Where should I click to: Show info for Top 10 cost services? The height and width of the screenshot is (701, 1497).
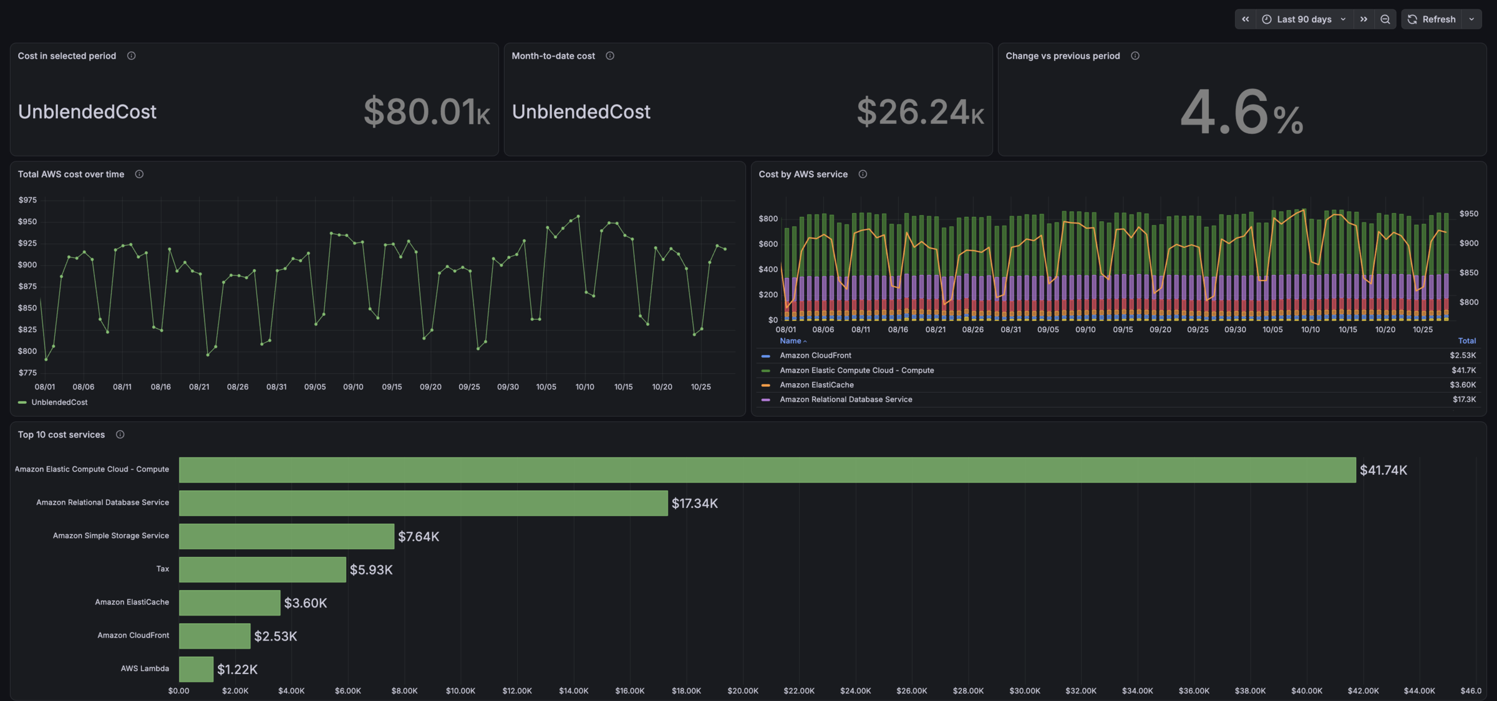click(x=120, y=435)
